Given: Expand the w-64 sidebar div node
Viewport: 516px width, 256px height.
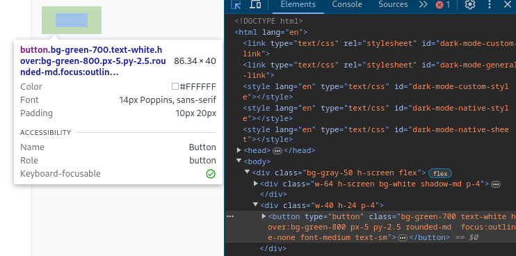Looking at the screenshot, I should click(256, 183).
